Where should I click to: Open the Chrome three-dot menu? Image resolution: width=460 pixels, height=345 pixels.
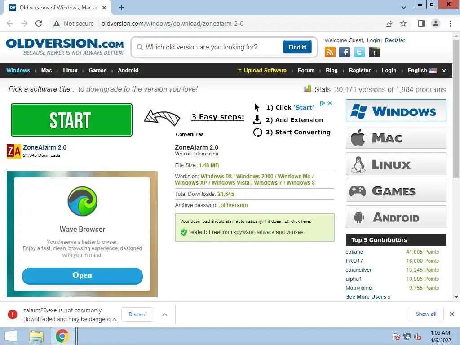pos(450,23)
